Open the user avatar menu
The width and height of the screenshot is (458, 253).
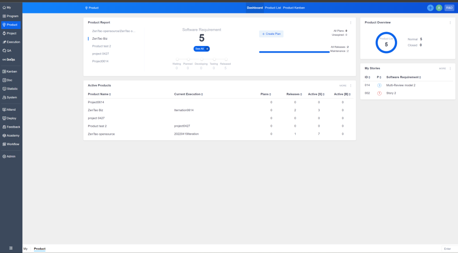(x=439, y=8)
